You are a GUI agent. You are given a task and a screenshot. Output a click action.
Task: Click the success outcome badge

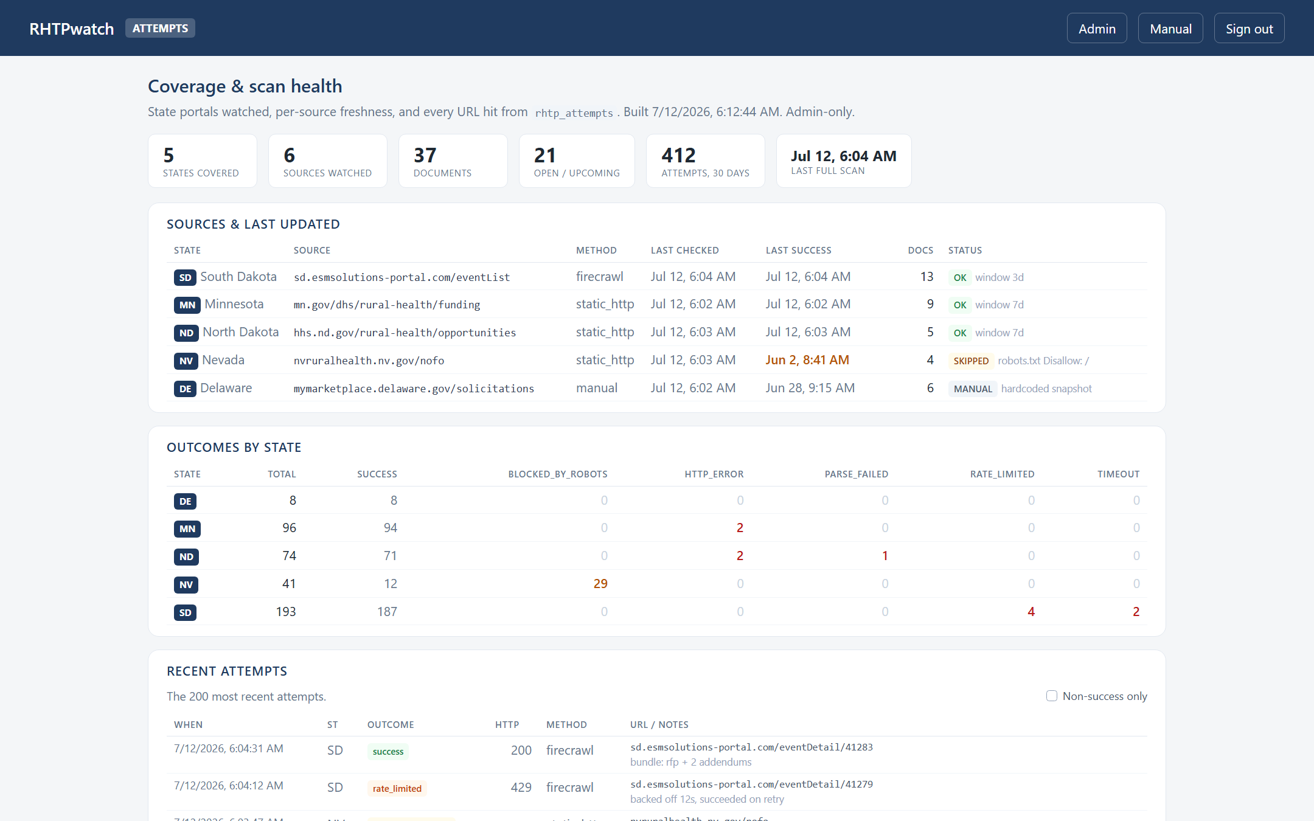(x=388, y=752)
